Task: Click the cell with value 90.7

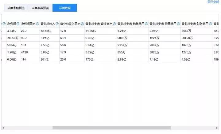Action: coord(30,38)
